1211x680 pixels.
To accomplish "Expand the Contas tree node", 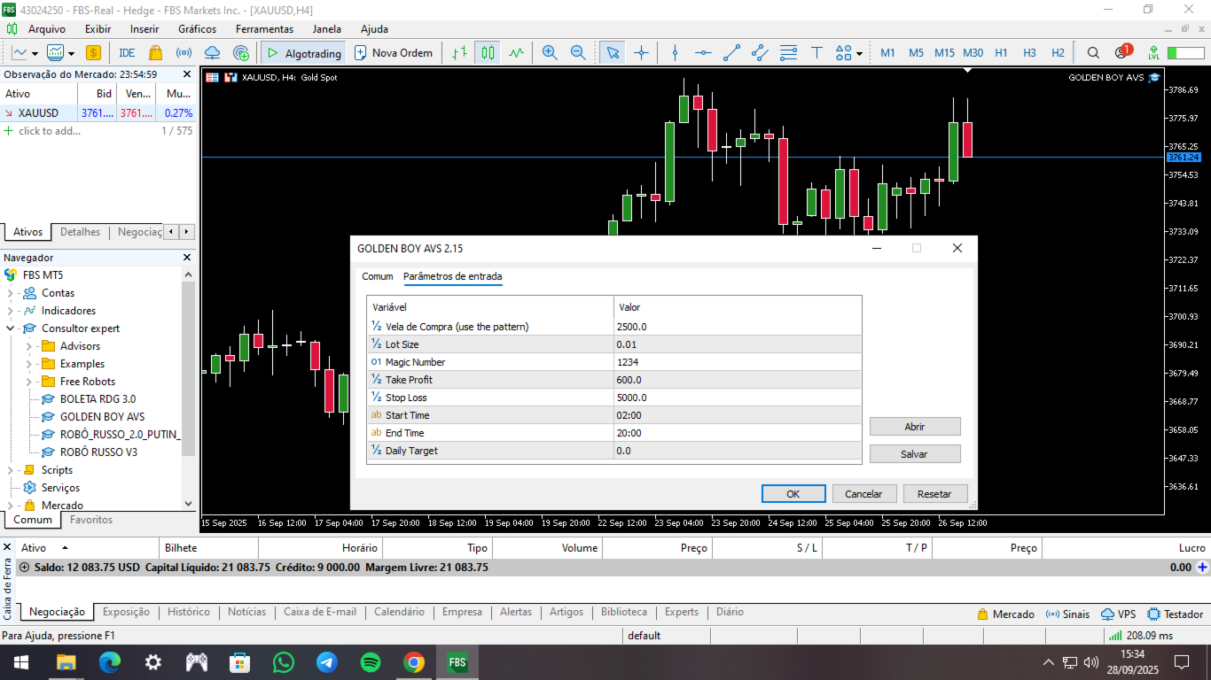I will (x=11, y=293).
